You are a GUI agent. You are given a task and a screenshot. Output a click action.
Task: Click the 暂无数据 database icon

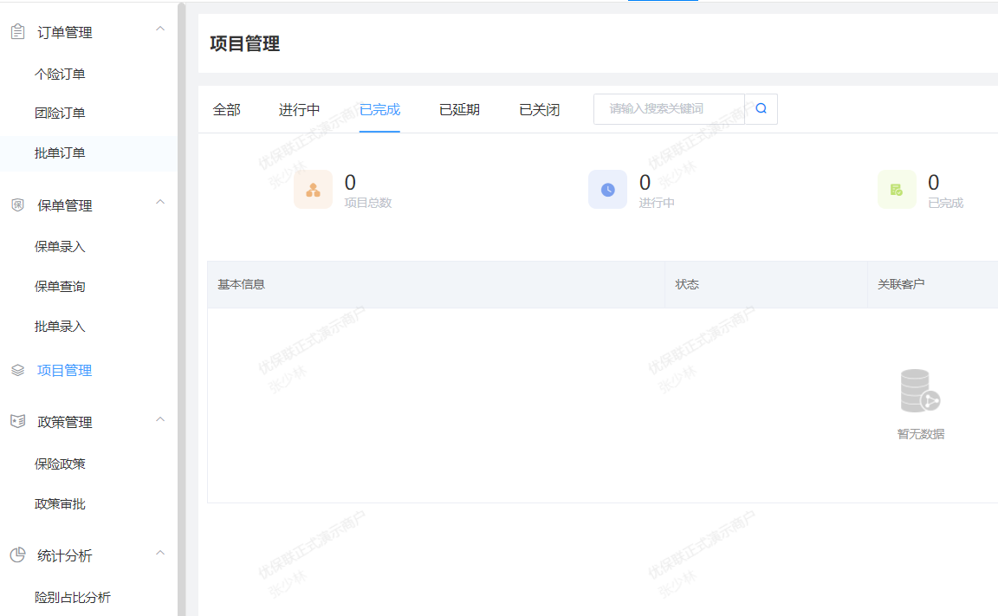click(920, 391)
